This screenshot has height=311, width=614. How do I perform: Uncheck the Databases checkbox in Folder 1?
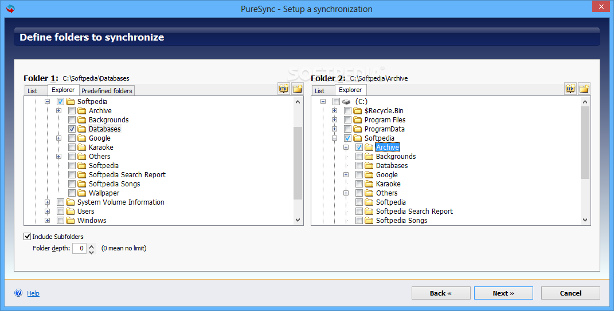[72, 129]
